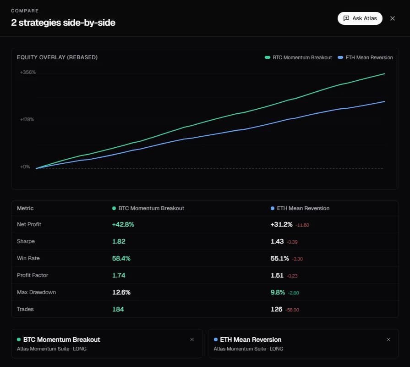Viewport: 410px width, 367px height.
Task: Click the 1.51 profit factor value
Action: click(x=277, y=275)
